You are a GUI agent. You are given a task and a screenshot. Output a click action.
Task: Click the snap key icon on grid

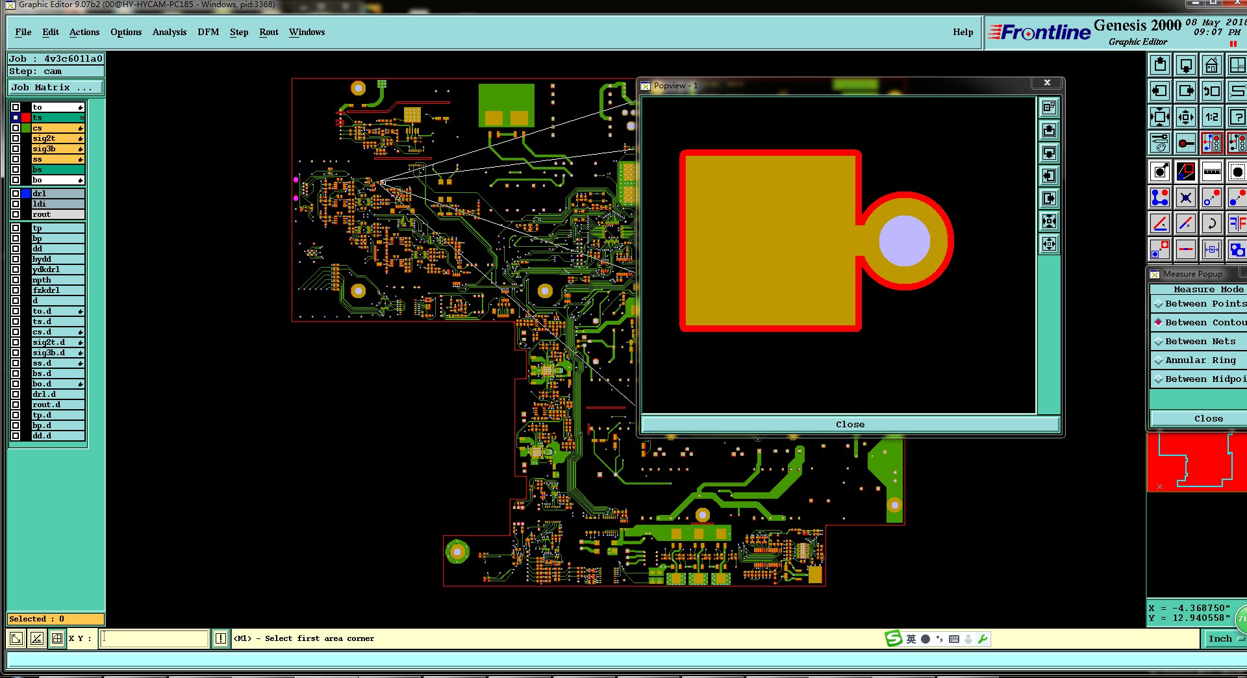coord(1186,143)
